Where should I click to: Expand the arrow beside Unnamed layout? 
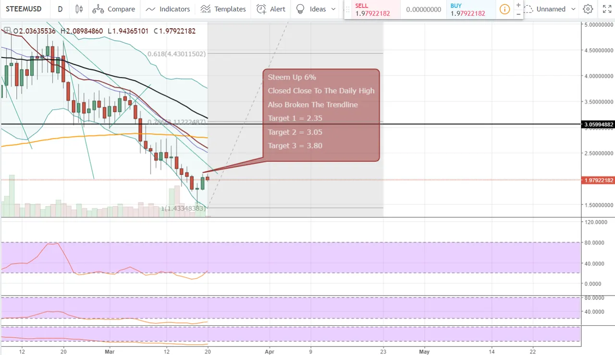573,9
